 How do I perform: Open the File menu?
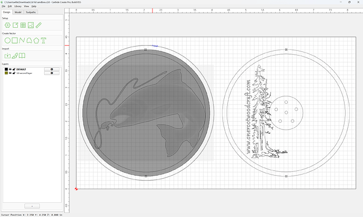[4, 6]
